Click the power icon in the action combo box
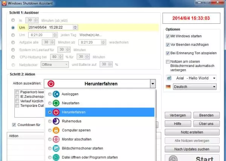Viewport: 226px width, 161px height. 51,84
